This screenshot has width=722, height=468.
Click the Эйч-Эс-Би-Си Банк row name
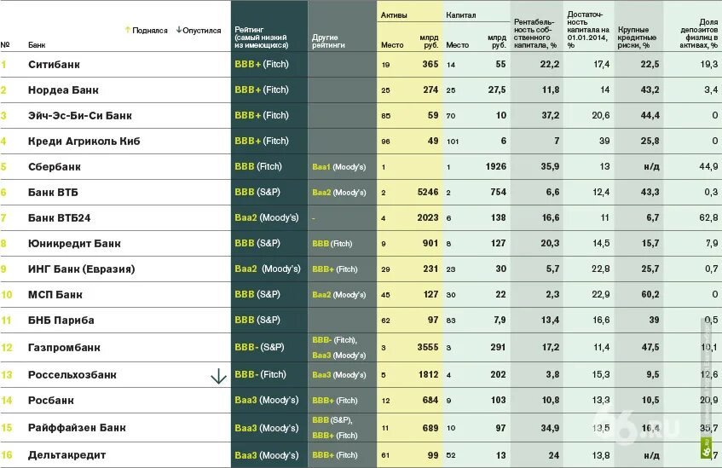[79, 116]
